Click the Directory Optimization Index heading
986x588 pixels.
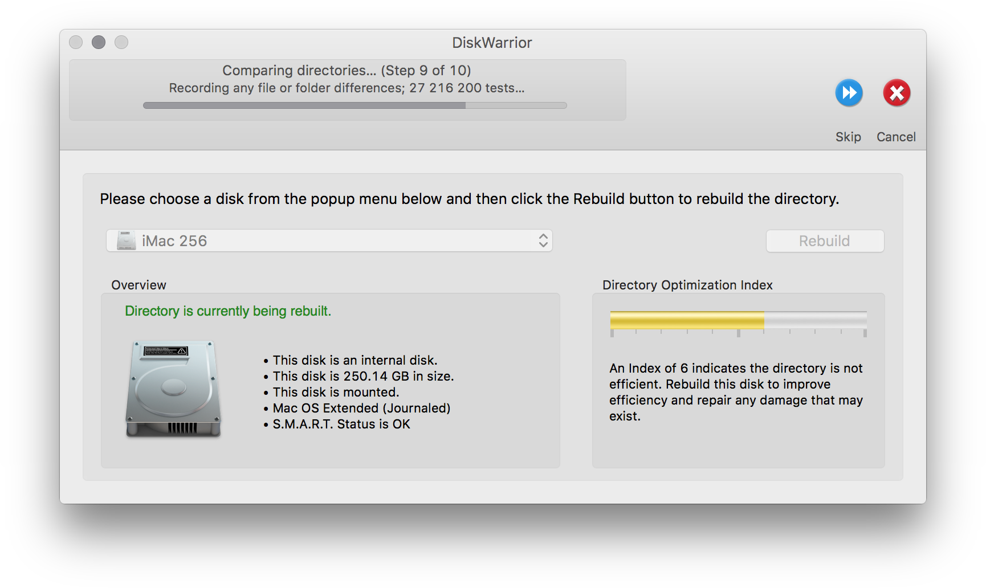687,285
